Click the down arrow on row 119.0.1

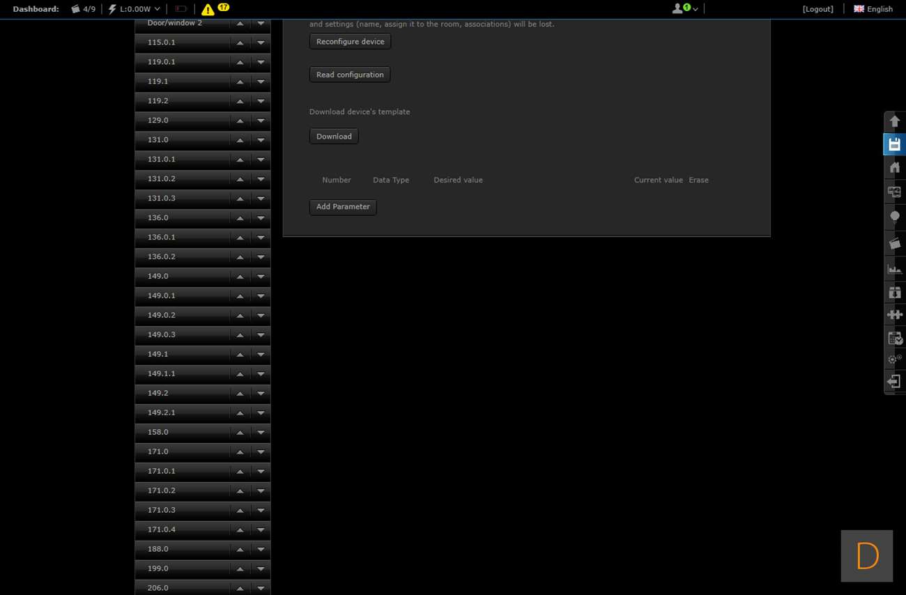[261, 62]
